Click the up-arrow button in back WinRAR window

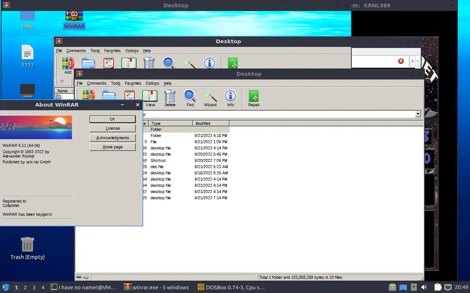click(62, 81)
